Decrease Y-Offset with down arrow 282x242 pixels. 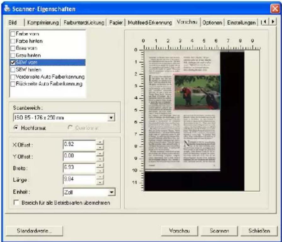click(x=100, y=159)
